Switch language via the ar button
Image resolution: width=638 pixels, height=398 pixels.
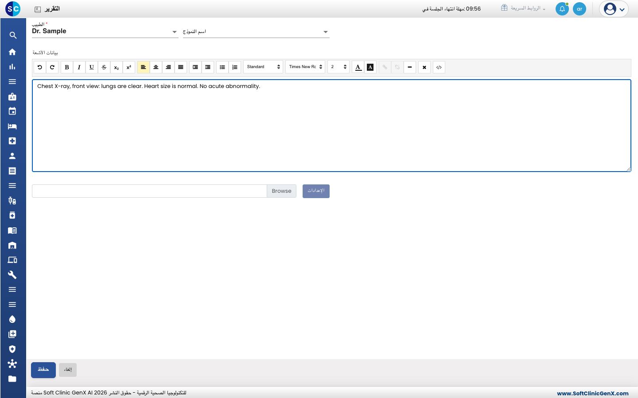point(580,9)
